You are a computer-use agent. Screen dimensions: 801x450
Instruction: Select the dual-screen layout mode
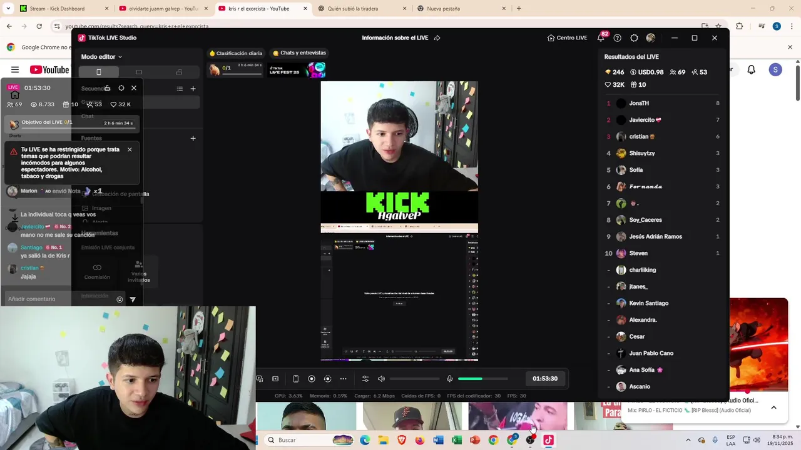pos(179,72)
